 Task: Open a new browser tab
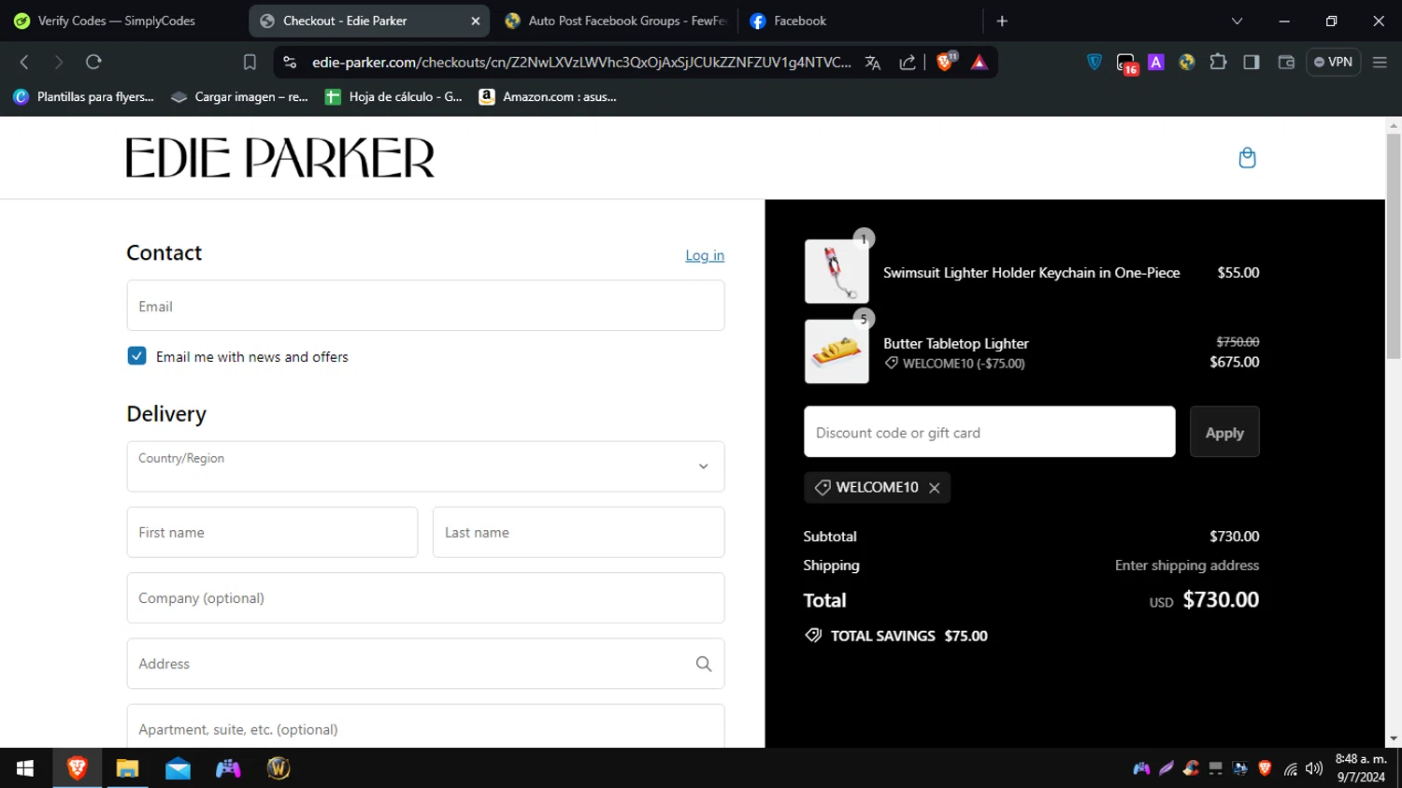tap(1002, 21)
